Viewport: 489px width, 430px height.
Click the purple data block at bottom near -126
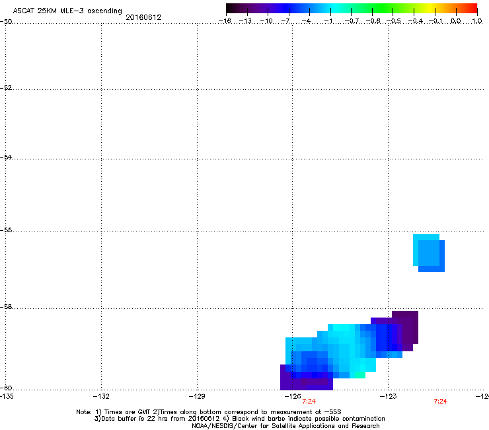coord(306,381)
